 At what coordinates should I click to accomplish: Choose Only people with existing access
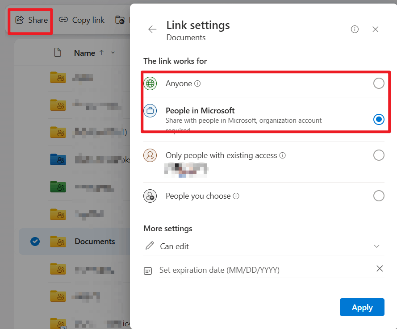[379, 155]
